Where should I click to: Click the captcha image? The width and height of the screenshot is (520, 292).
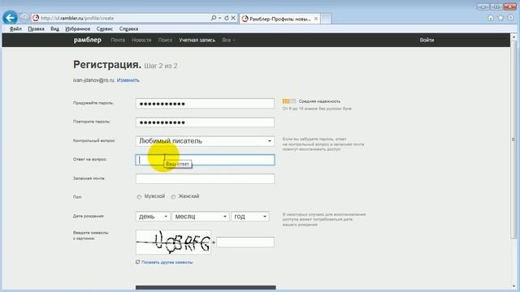click(x=173, y=243)
